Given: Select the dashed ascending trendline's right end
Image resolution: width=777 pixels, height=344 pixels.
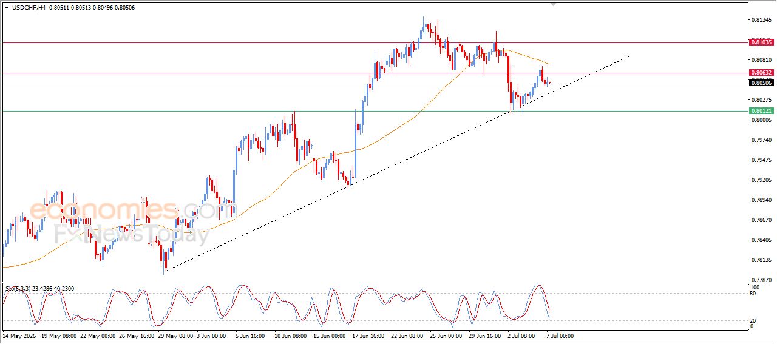Looking at the screenshot, I should [629, 56].
